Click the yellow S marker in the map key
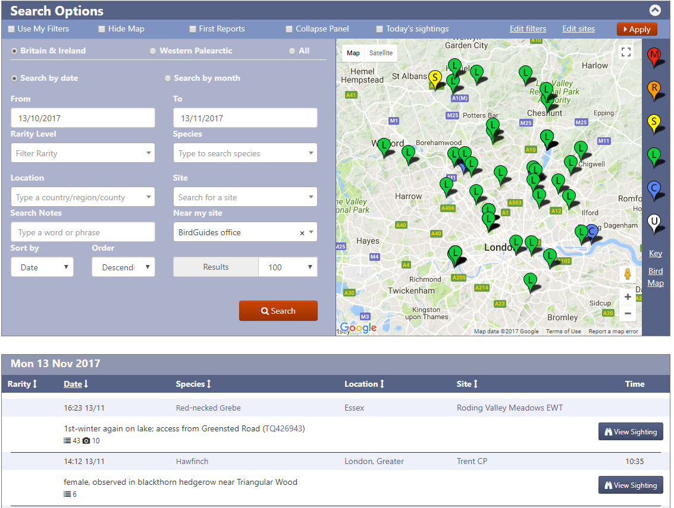 [654, 124]
